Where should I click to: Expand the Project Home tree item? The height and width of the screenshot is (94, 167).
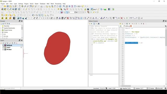[x=1, y=30]
